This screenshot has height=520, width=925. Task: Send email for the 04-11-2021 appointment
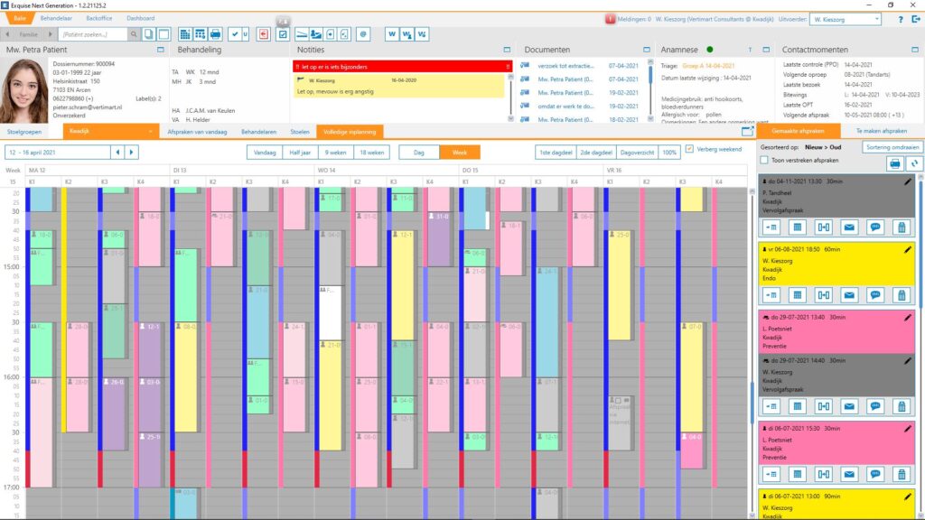pyautogui.click(x=849, y=227)
